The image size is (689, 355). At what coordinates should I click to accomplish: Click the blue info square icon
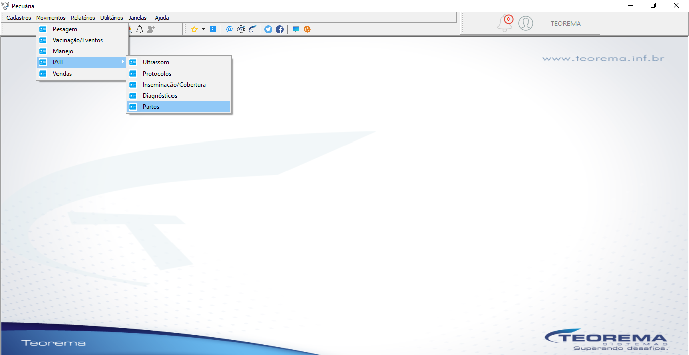213,29
